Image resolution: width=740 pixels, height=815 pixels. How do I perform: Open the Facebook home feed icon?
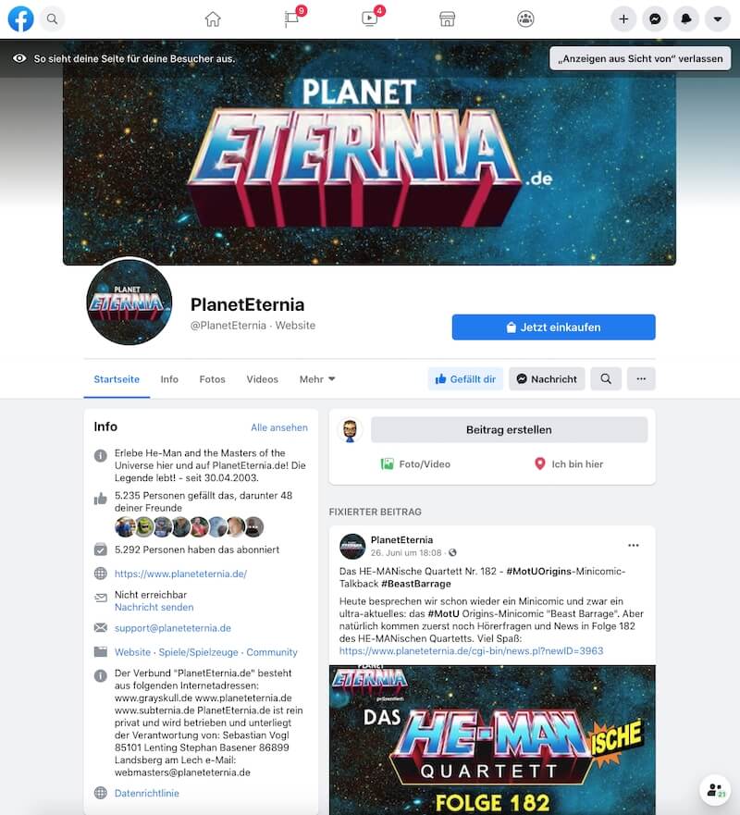pyautogui.click(x=213, y=19)
